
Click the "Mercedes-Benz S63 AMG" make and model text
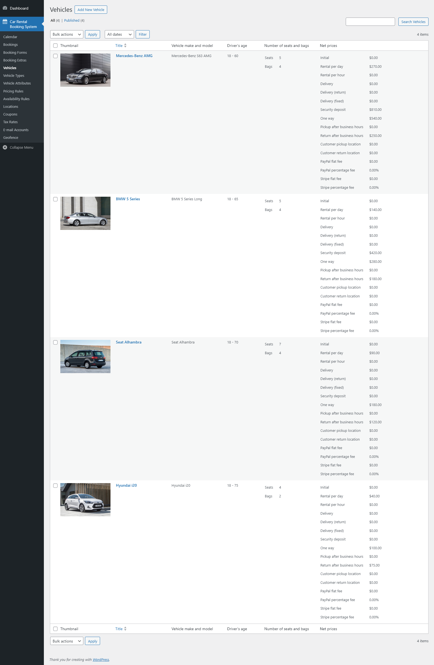pos(192,56)
